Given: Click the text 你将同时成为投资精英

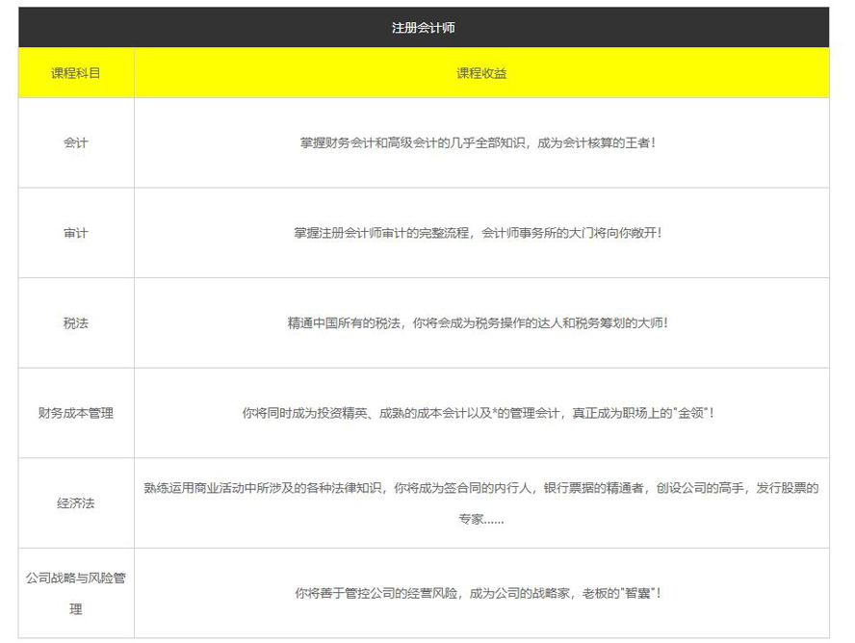Looking at the screenshot, I should (x=304, y=413).
